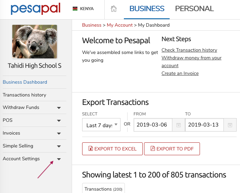Click the Export to Excel button
240x193 pixels.
pos(112,149)
